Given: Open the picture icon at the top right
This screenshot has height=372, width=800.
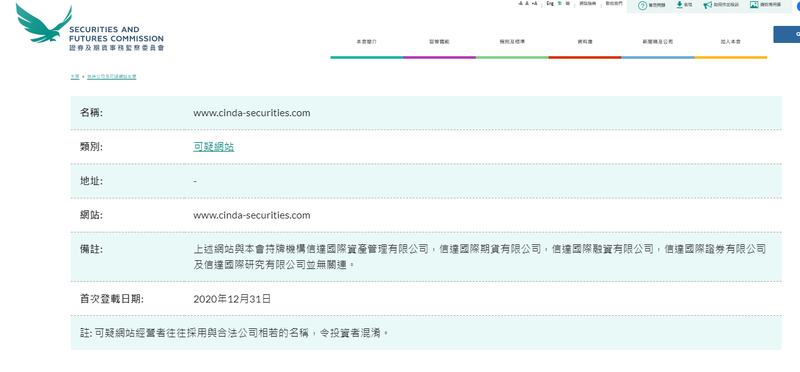Looking at the screenshot, I should tap(754, 5).
